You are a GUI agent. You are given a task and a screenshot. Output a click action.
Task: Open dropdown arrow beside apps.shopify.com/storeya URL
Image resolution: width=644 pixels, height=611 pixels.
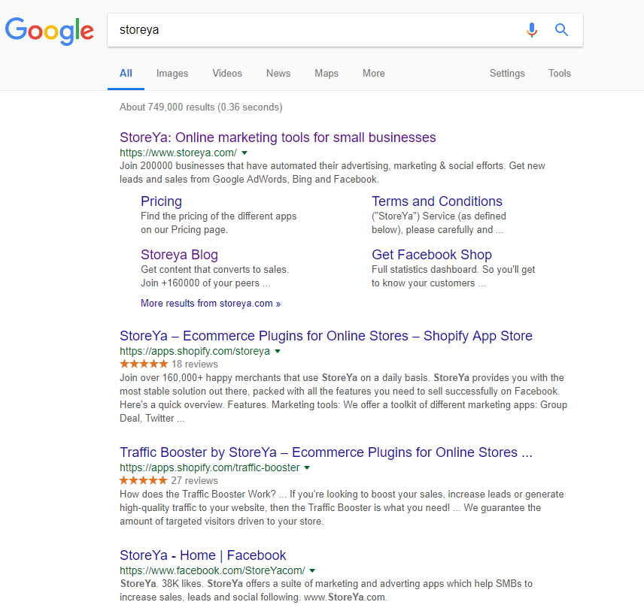pyautogui.click(x=278, y=351)
